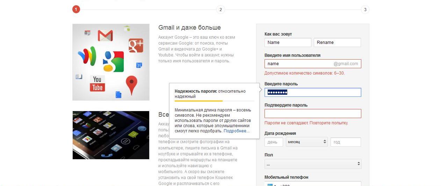
Task: Click 'Надежность пароля:' text in tooltip
Action: point(196,91)
